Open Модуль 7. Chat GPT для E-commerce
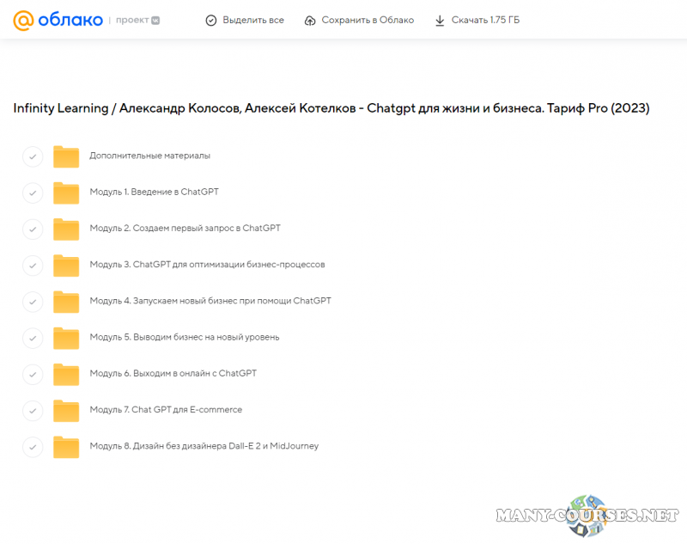The image size is (687, 544). 166,410
